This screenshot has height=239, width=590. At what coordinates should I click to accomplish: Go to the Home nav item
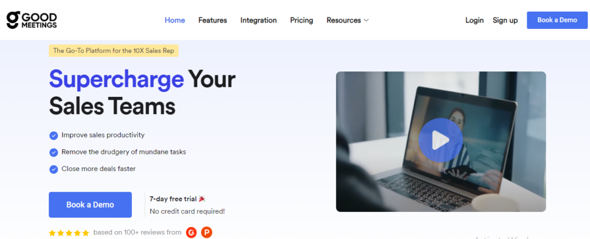[x=175, y=20]
